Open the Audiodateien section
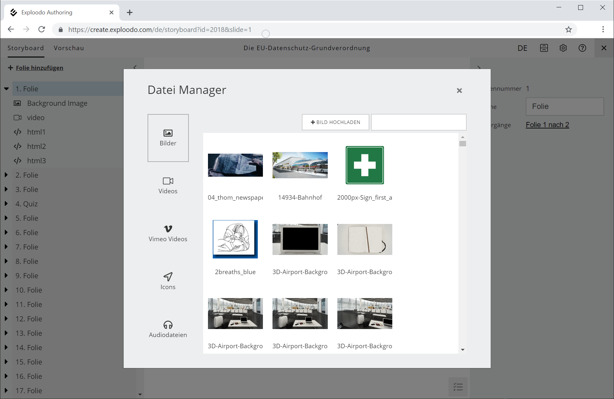Screen dimensions: 614x399 (168, 329)
